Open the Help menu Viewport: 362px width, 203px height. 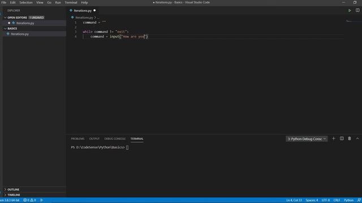(84, 2)
